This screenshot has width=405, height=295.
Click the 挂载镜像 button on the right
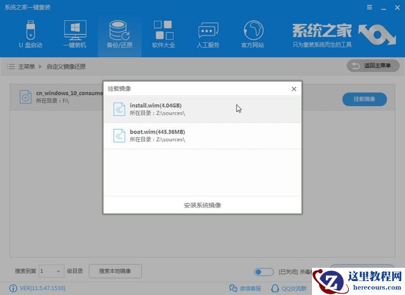(364, 99)
